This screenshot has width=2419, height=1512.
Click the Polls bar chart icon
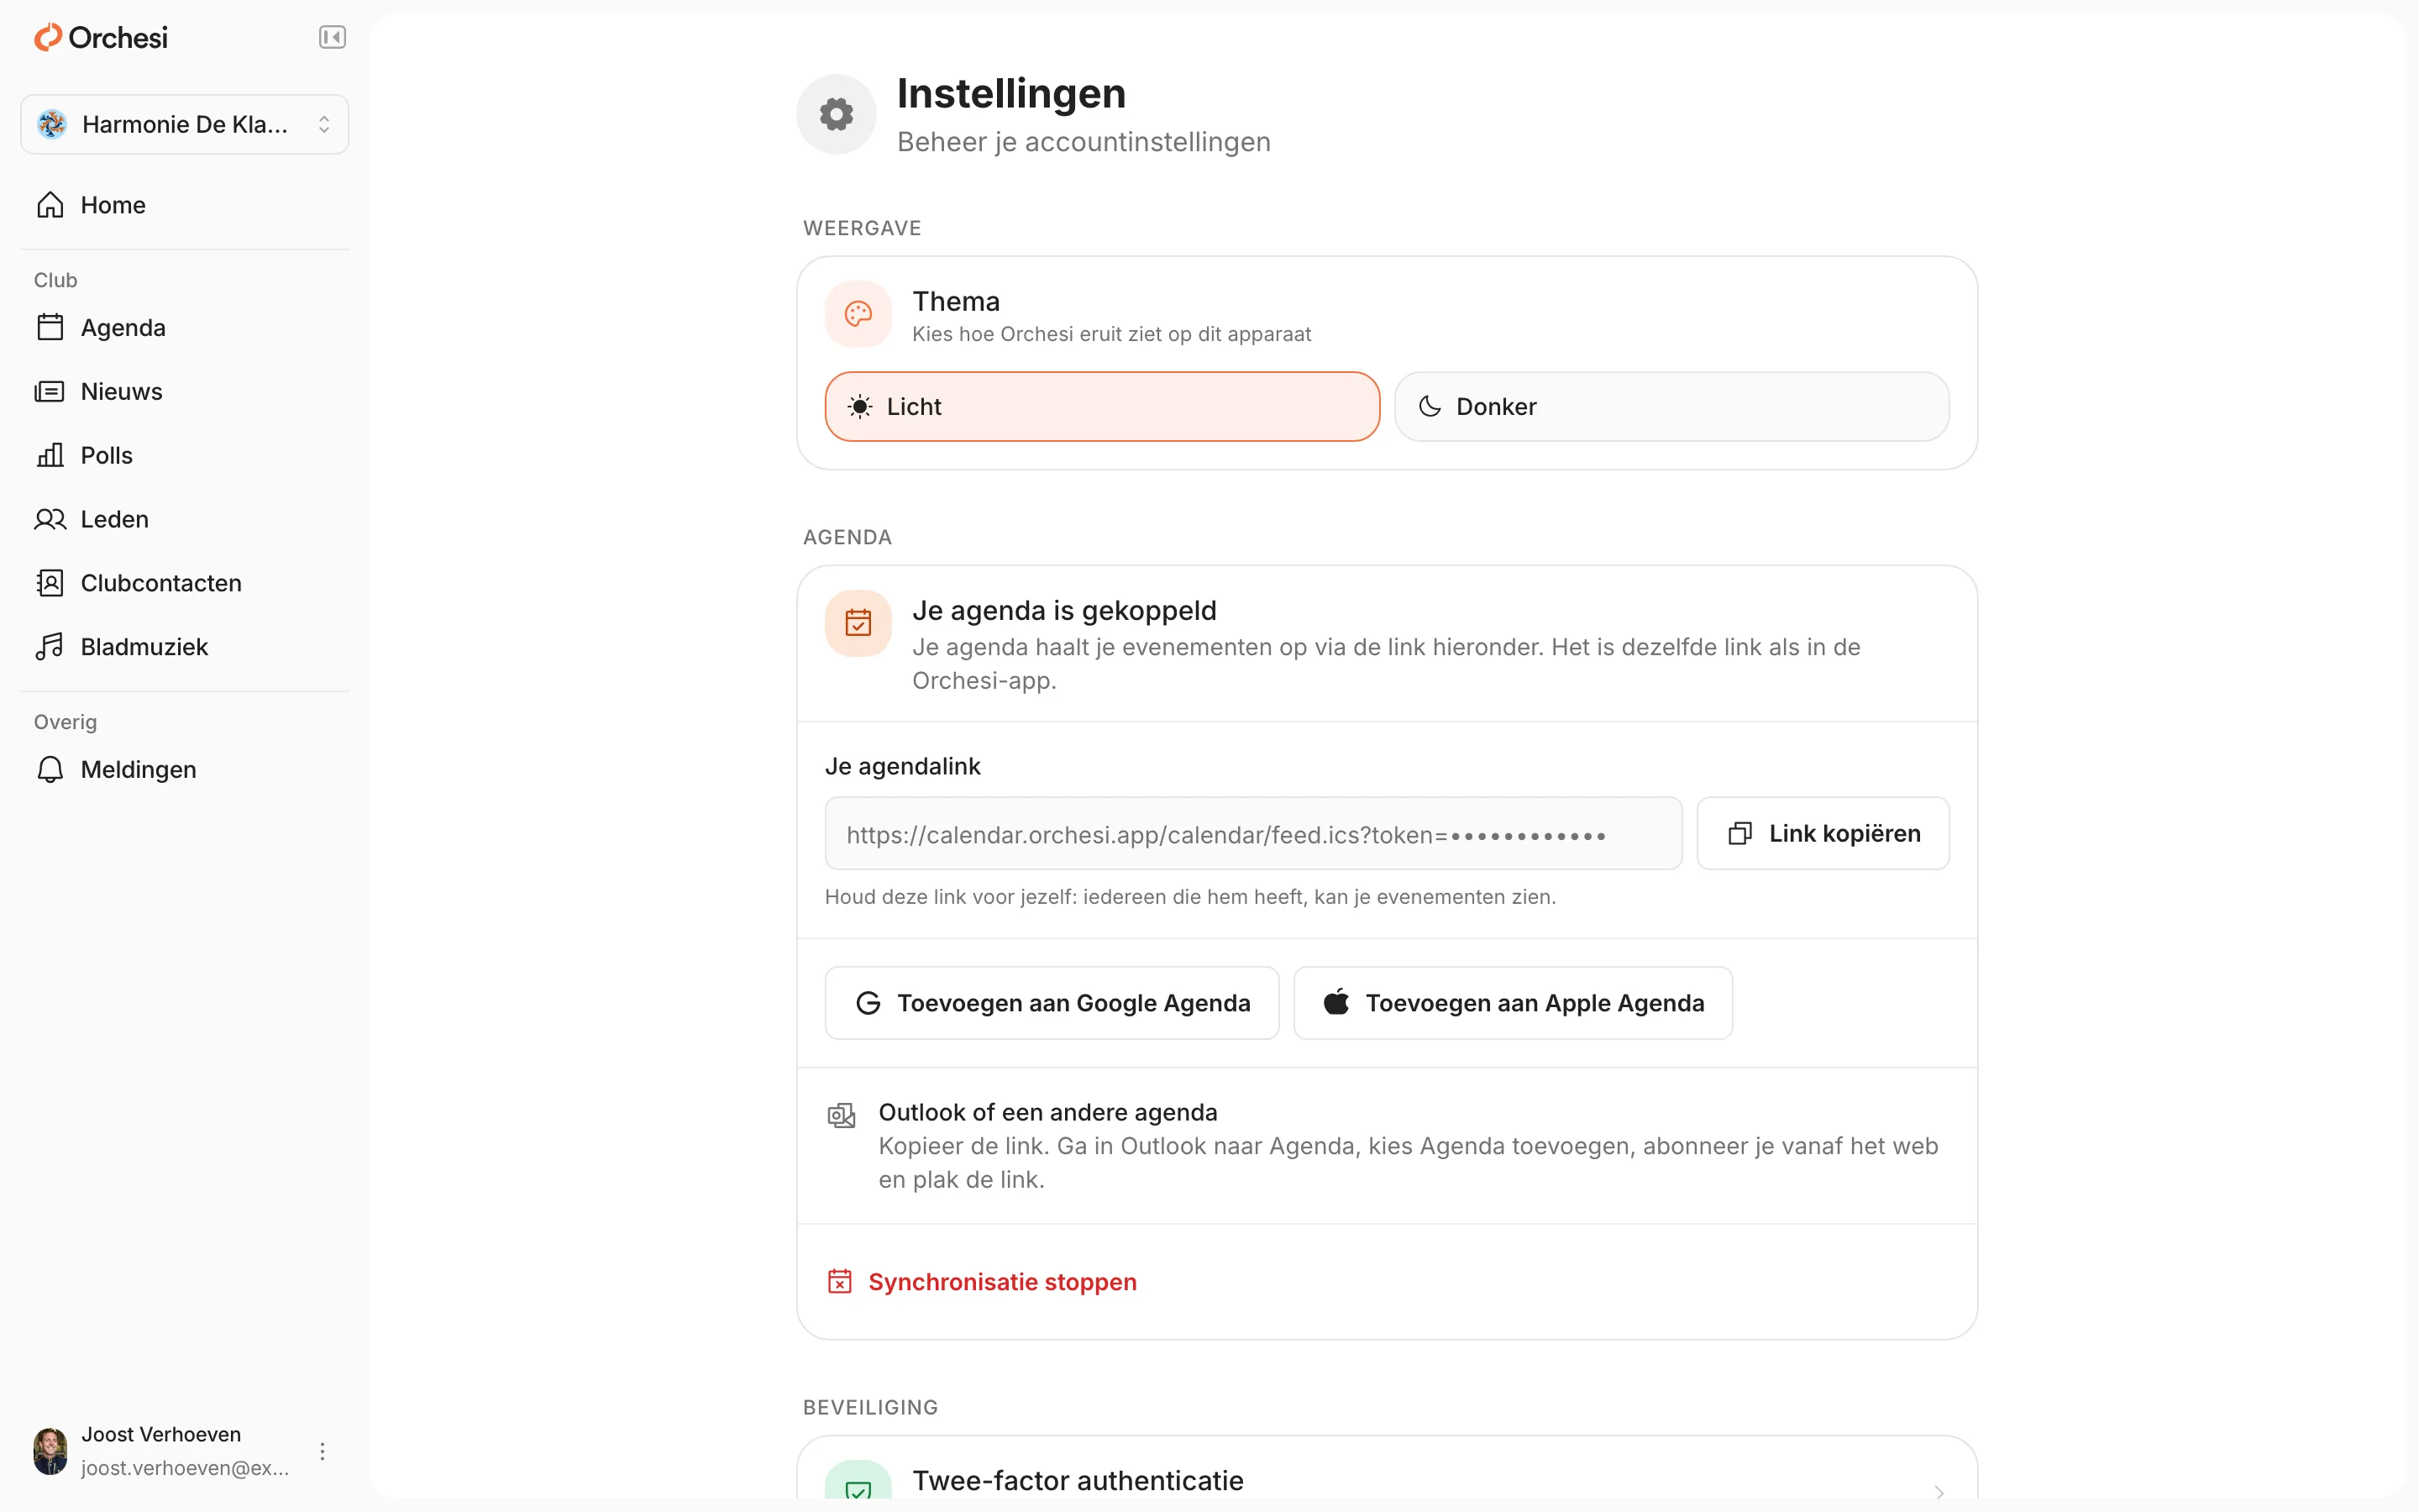50,456
